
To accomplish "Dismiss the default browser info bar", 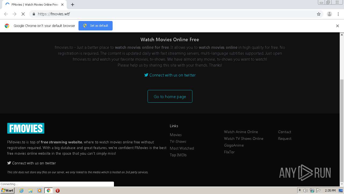I will pos(338,26).
